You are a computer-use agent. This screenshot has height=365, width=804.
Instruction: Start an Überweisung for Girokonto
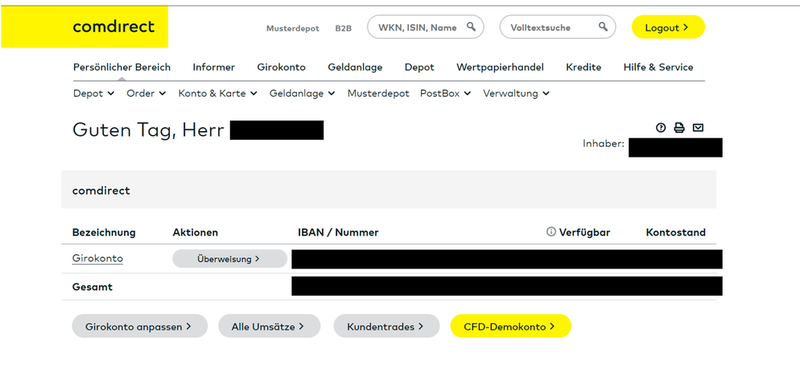point(229,259)
